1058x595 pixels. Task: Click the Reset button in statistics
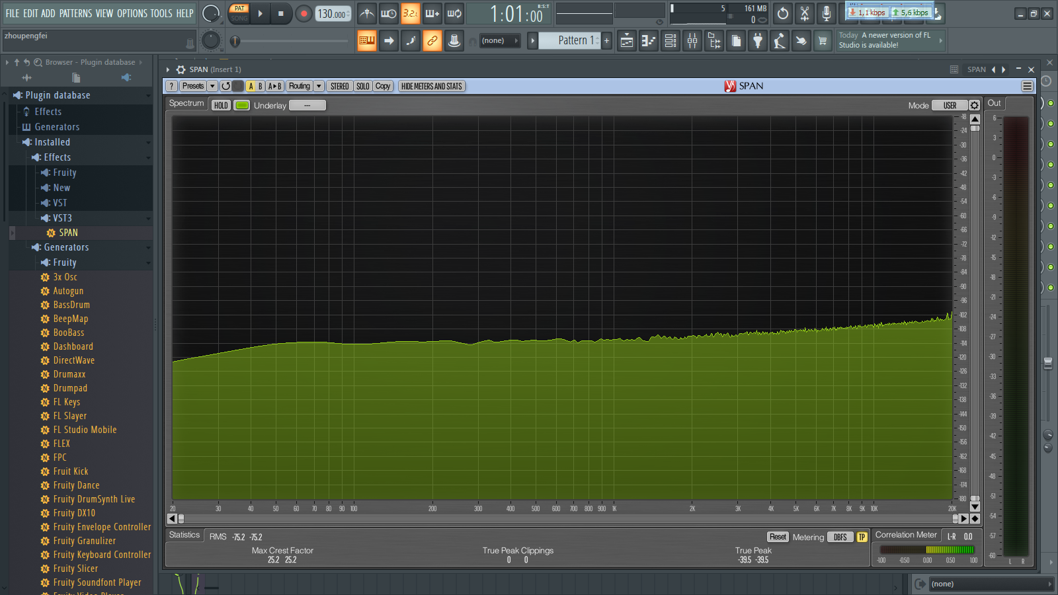(x=778, y=537)
